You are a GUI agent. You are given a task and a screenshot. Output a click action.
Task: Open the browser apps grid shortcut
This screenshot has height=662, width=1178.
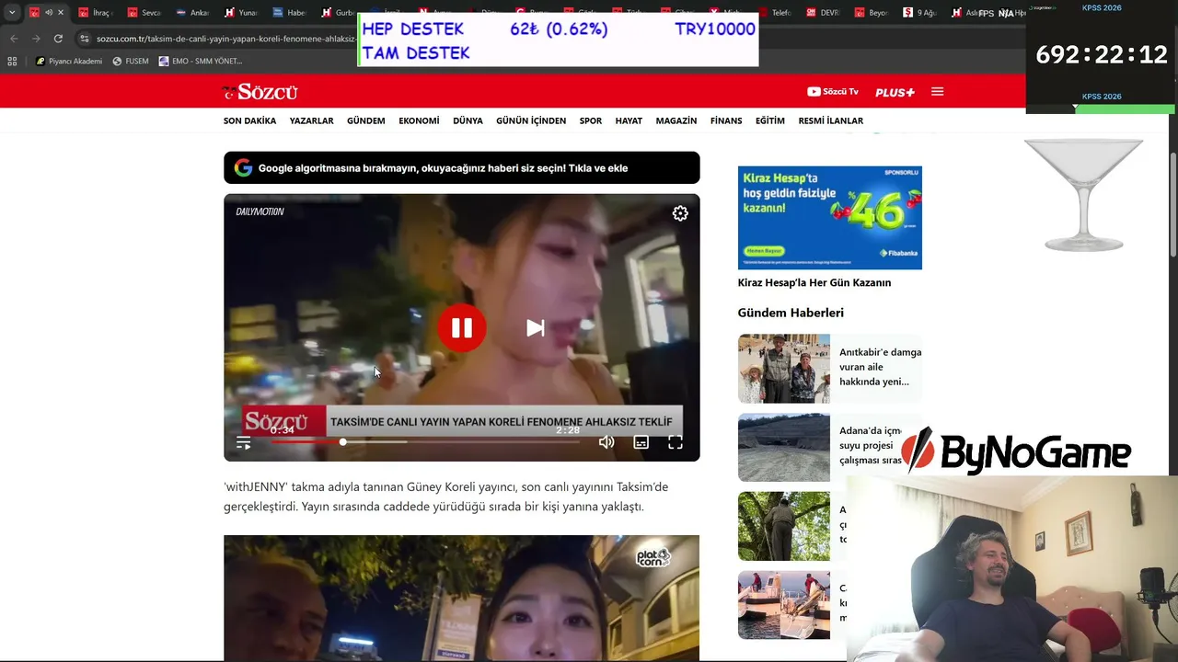click(x=12, y=62)
